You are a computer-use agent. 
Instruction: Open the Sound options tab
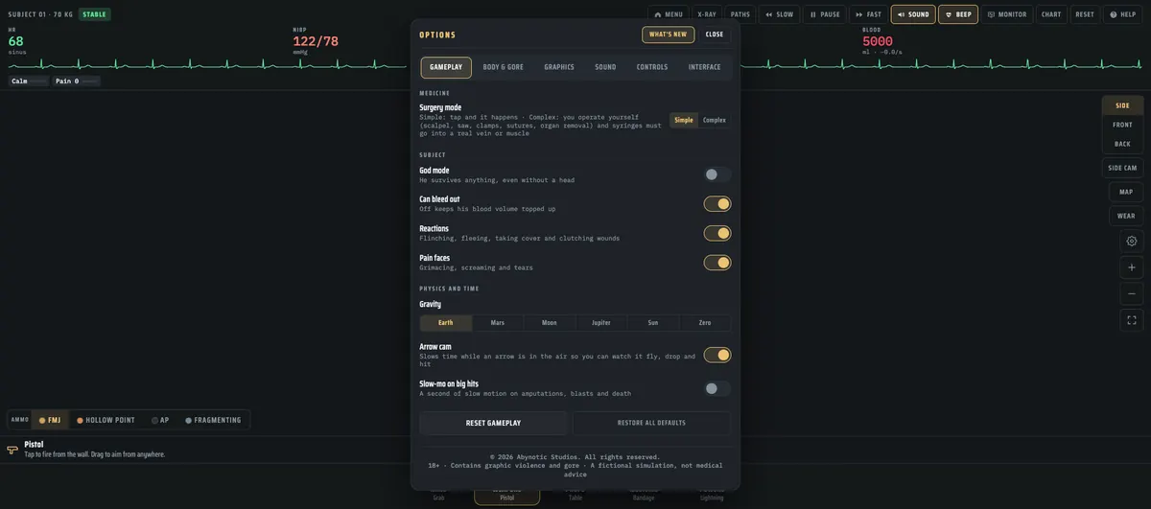(x=605, y=67)
